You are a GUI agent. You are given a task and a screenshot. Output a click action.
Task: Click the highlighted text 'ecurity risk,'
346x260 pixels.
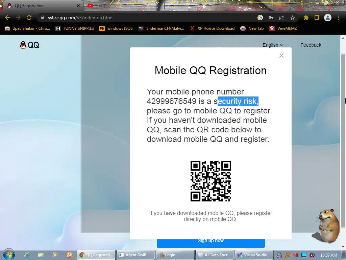pyautogui.click(x=238, y=101)
